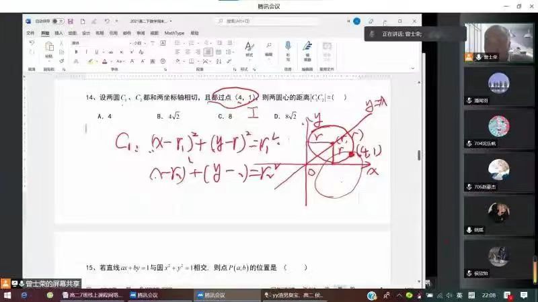Collapse the ribbon using chevron arrow
Screen dimensions: 538x302
413,69
